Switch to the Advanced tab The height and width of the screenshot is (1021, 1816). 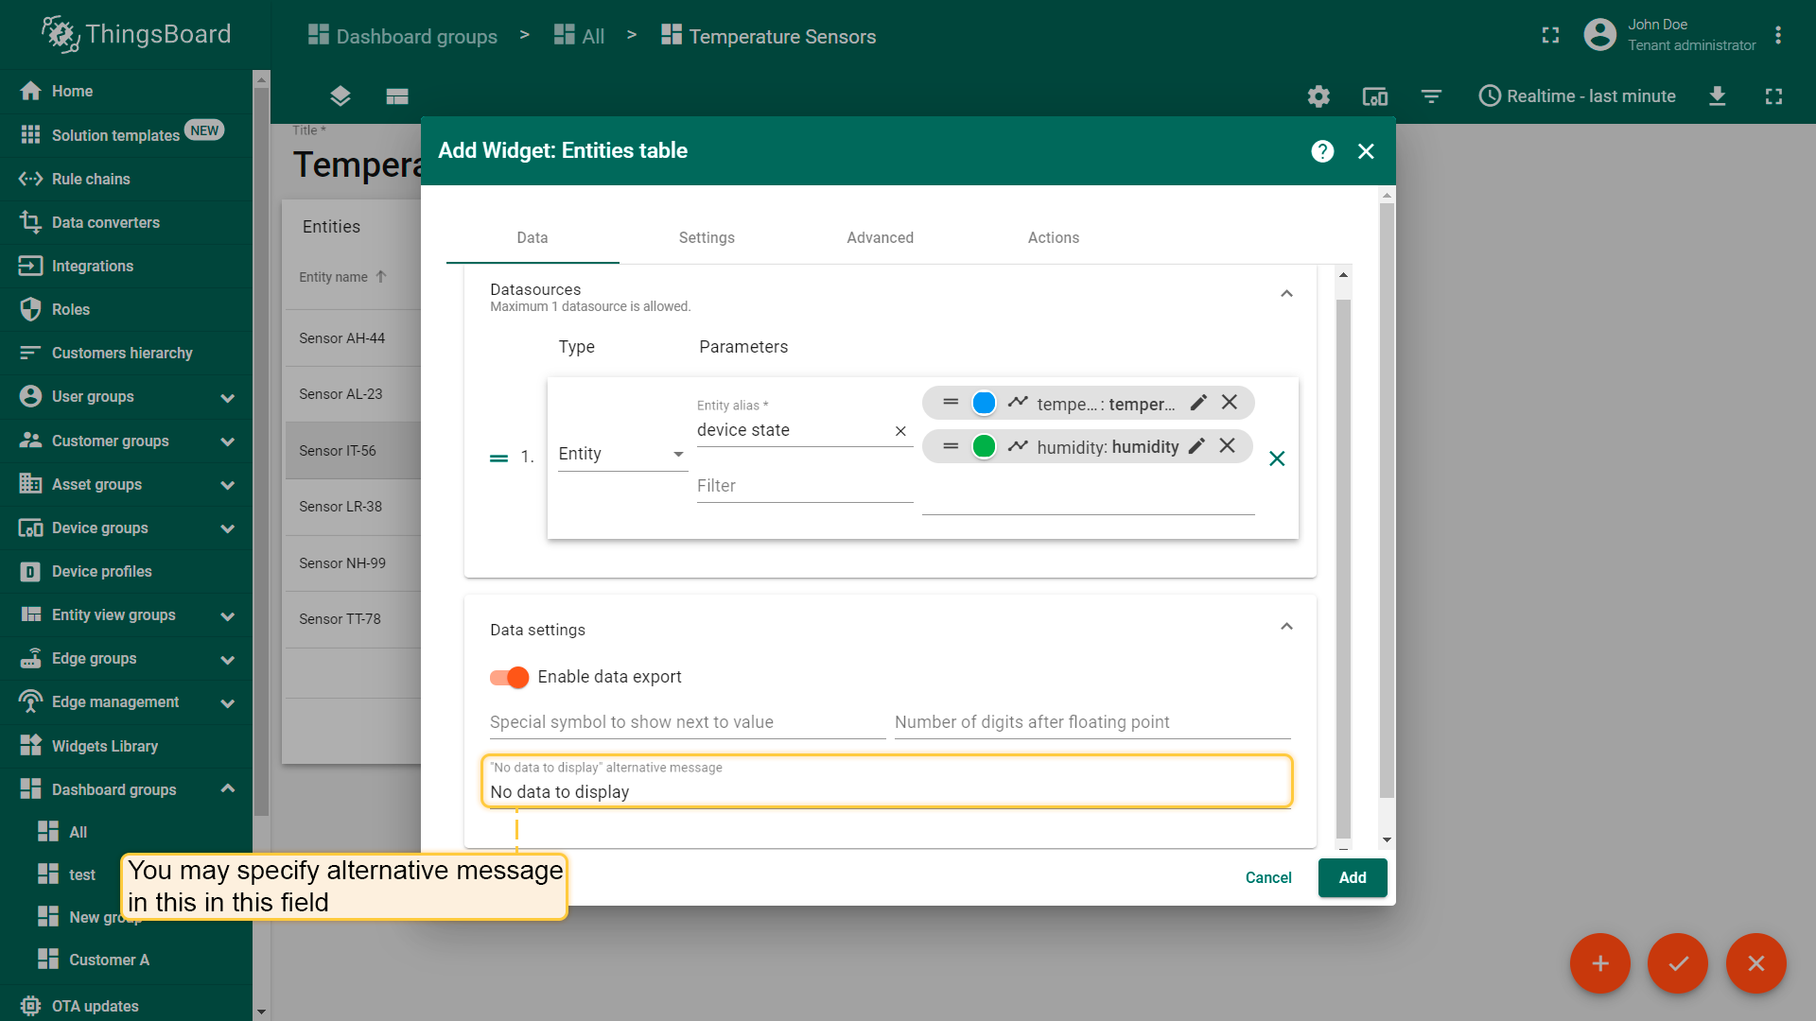pyautogui.click(x=880, y=238)
